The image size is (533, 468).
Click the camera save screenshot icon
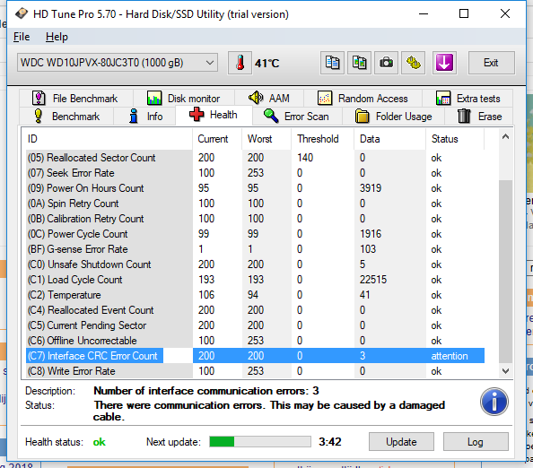pyautogui.click(x=386, y=63)
